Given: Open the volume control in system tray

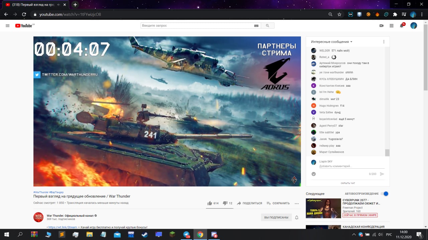Looking at the screenshot, I should coord(381,234).
